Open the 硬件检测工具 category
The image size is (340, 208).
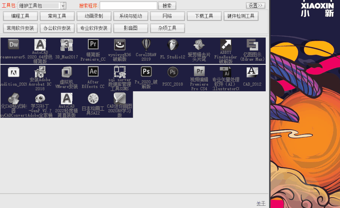[241, 16]
